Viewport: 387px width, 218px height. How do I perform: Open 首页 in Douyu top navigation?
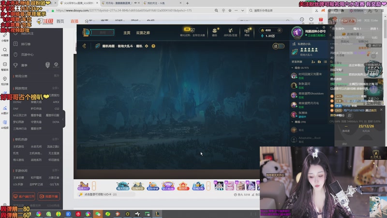click(60, 21)
